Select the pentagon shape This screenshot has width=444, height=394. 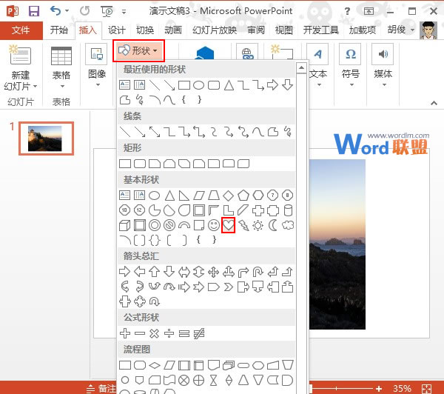click(243, 196)
